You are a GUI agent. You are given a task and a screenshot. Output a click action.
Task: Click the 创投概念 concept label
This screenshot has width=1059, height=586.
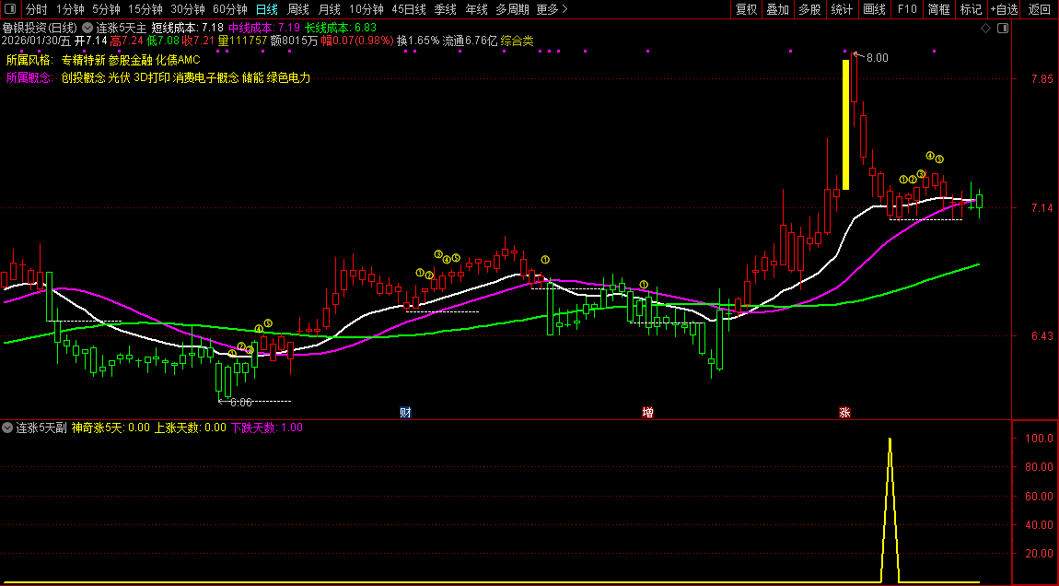pos(83,77)
